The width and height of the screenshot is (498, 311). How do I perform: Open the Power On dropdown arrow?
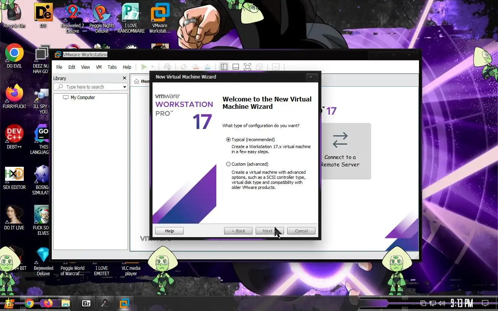click(x=153, y=67)
